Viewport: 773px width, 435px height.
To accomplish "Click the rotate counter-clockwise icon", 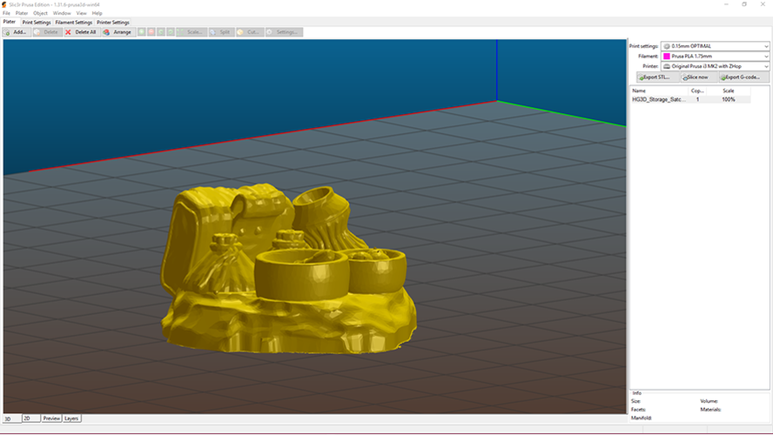I will coord(161,32).
